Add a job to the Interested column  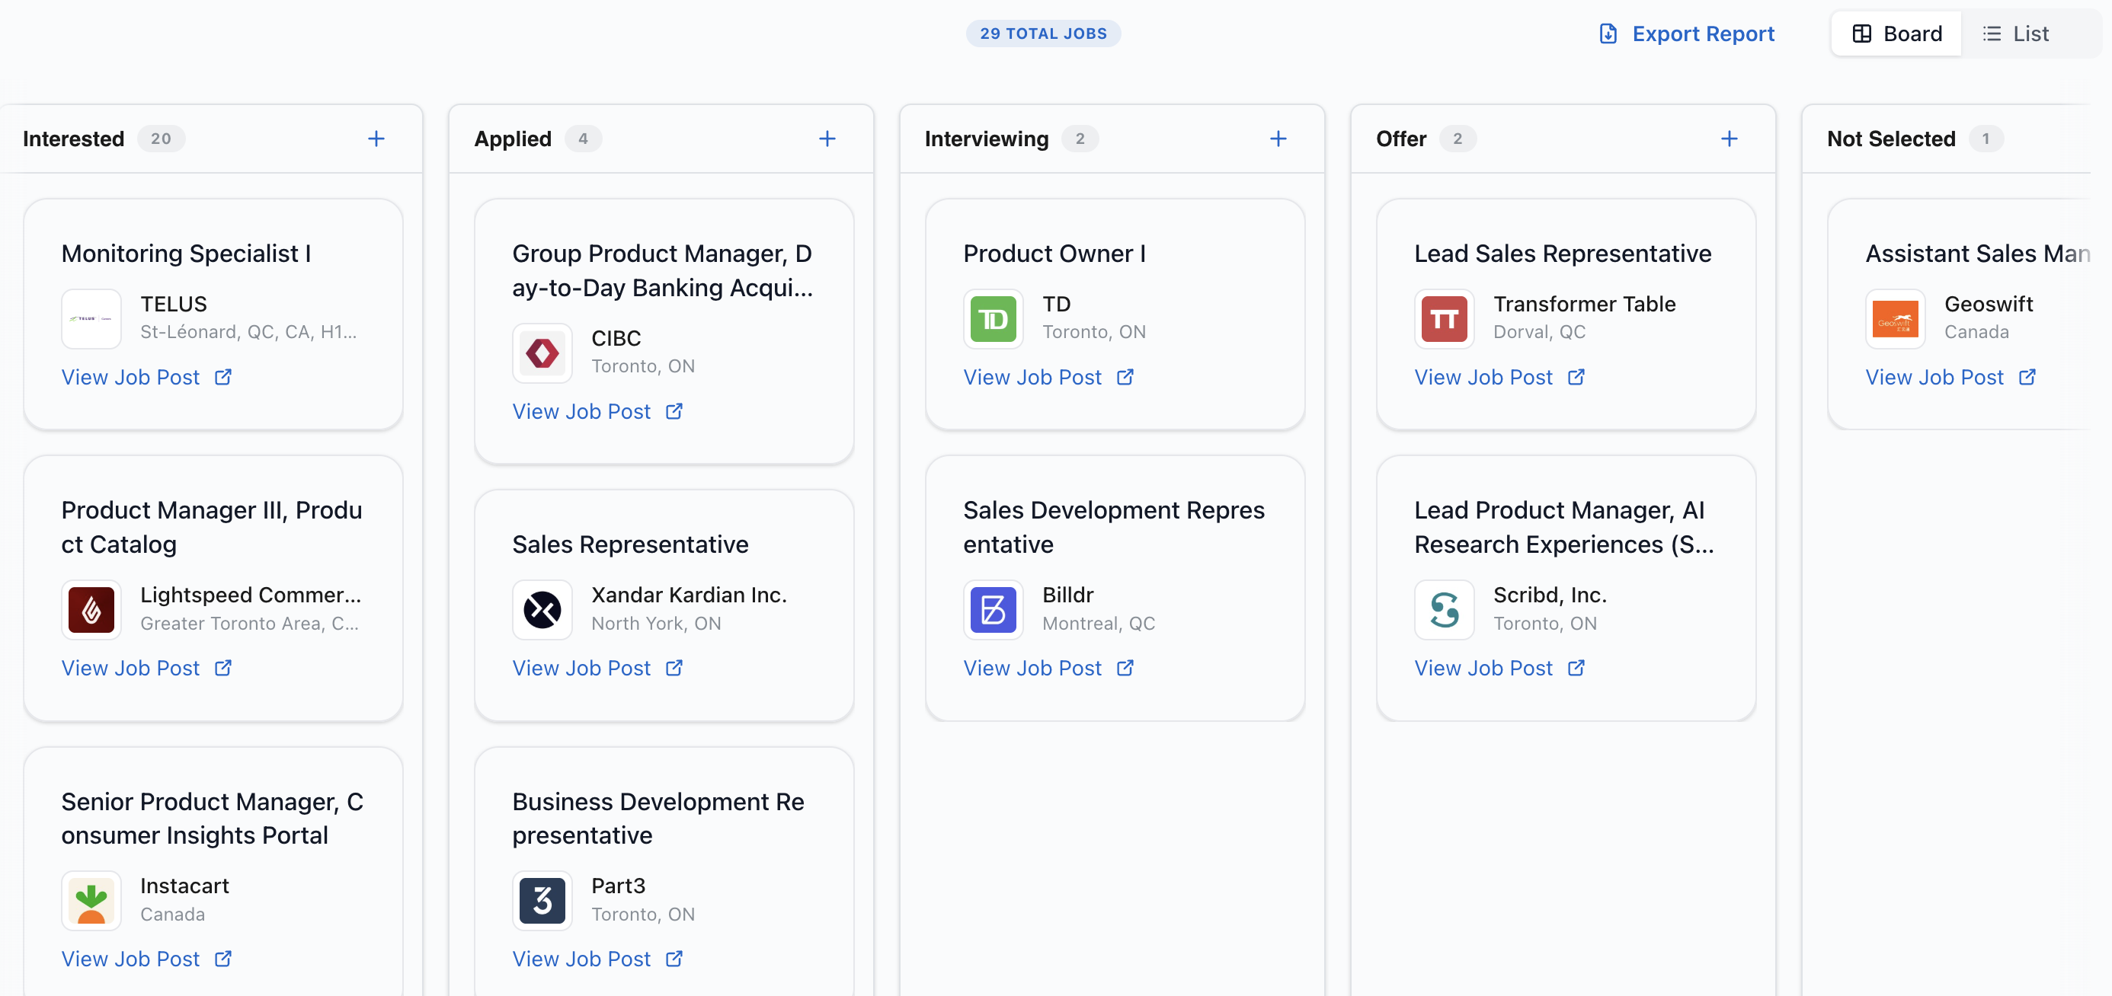click(x=376, y=138)
